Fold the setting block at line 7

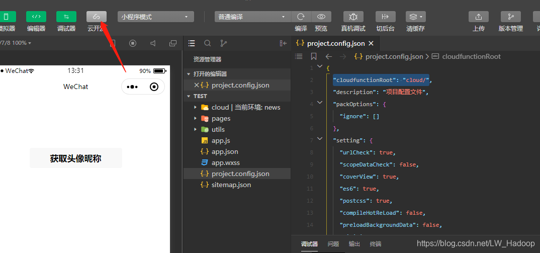(x=320, y=138)
